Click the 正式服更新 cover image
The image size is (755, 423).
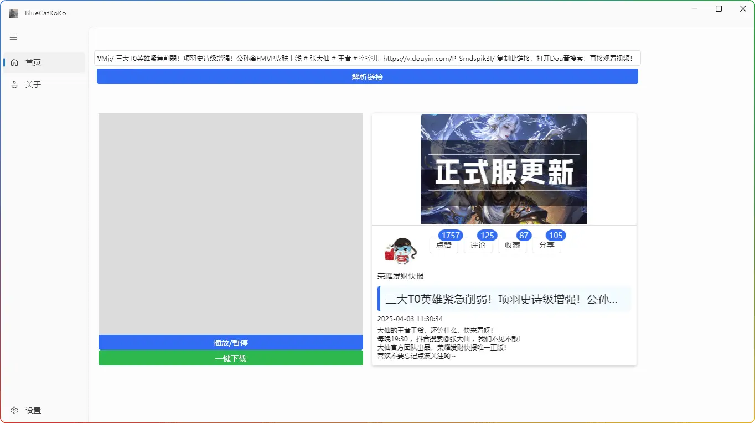pos(504,169)
